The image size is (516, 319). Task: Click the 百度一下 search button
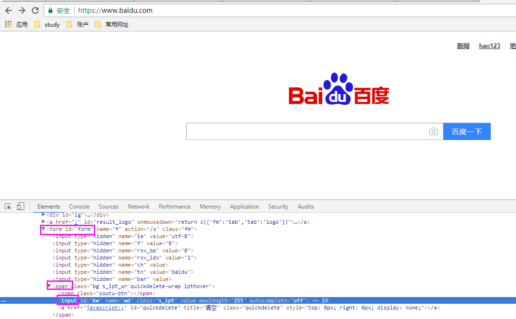[x=466, y=131]
